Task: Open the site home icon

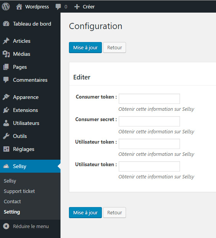Action: coord(19,6)
